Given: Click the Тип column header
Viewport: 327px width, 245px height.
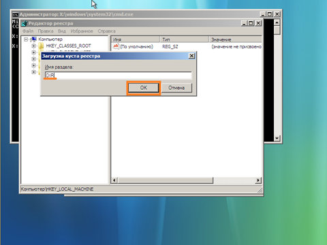Looking at the screenshot, I should pos(184,39).
